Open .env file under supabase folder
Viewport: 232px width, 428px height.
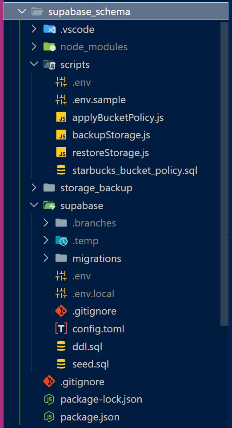click(81, 276)
